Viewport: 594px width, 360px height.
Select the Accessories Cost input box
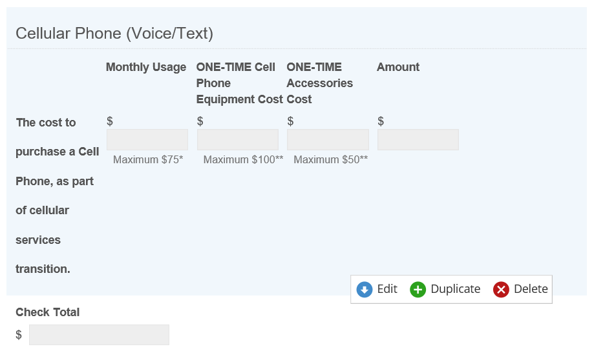pyautogui.click(x=328, y=140)
